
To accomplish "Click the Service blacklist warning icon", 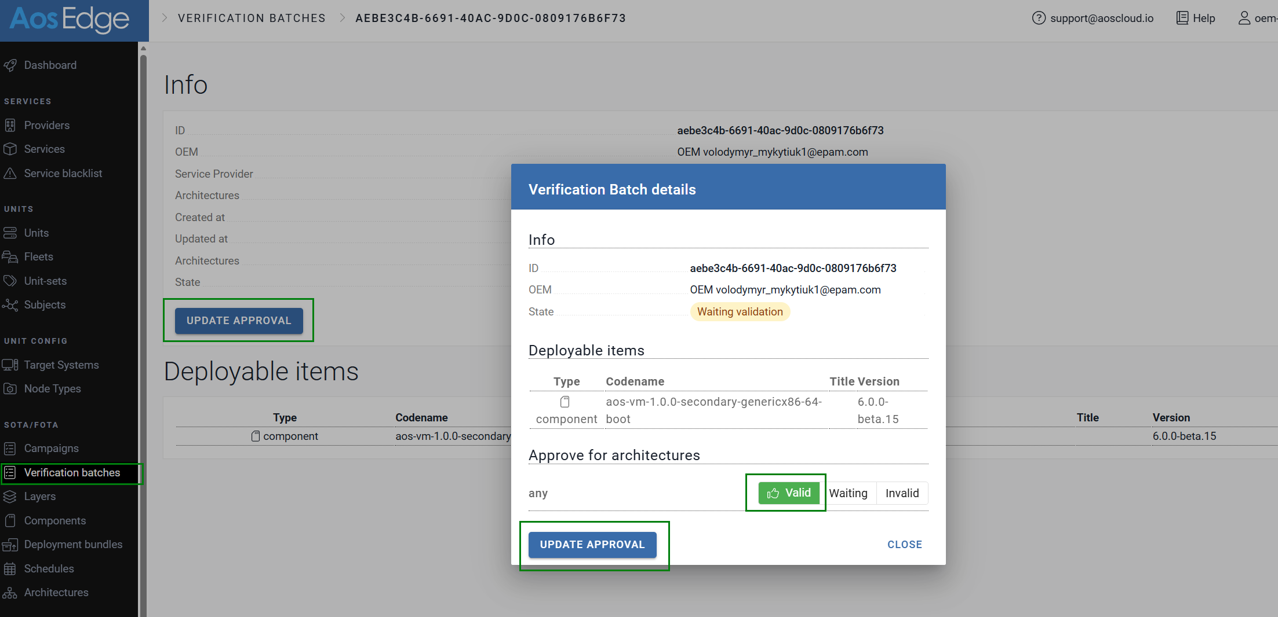I will (10, 173).
